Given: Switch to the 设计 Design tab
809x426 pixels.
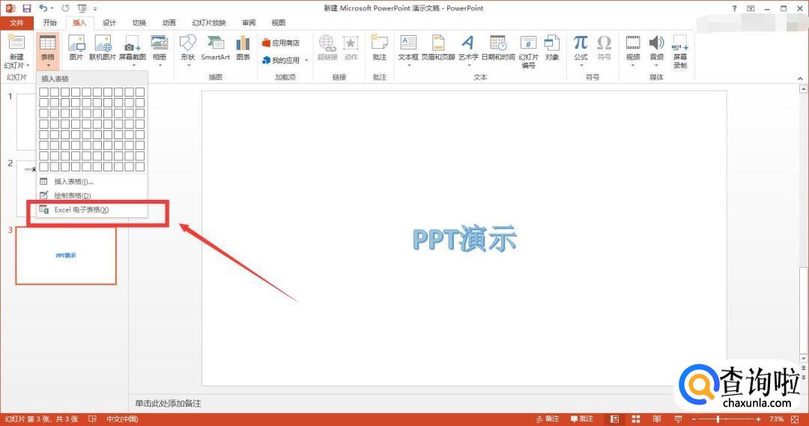Looking at the screenshot, I should coord(109,22).
